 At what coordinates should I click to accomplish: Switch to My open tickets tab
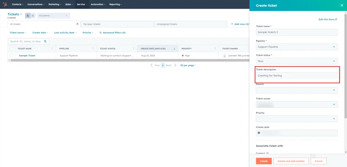tap(117, 24)
